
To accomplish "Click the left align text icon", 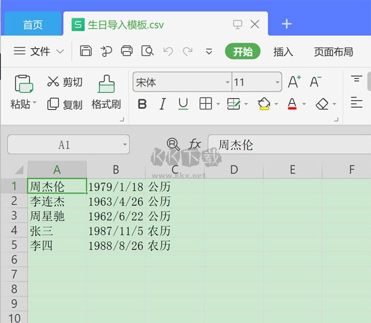I will pyautogui.click(x=357, y=103).
